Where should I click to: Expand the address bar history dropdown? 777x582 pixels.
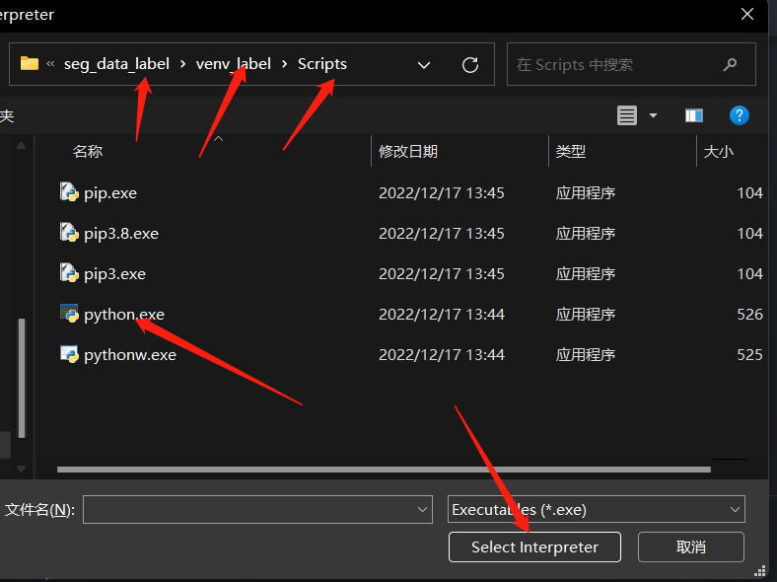tap(424, 65)
